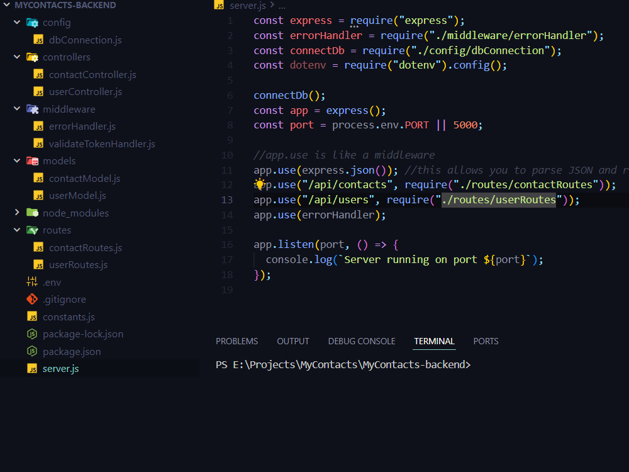Click the config folder gear icon

(33, 23)
